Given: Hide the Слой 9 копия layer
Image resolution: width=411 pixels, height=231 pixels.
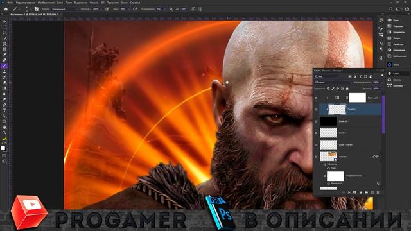Looking at the screenshot, I should coord(316,145).
